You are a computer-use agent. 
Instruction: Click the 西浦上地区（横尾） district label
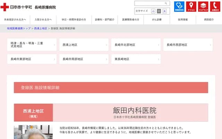pyautogui.click(x=33, y=113)
